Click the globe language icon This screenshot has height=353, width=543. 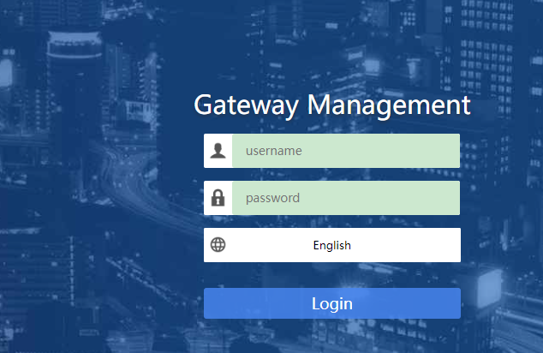(x=218, y=245)
